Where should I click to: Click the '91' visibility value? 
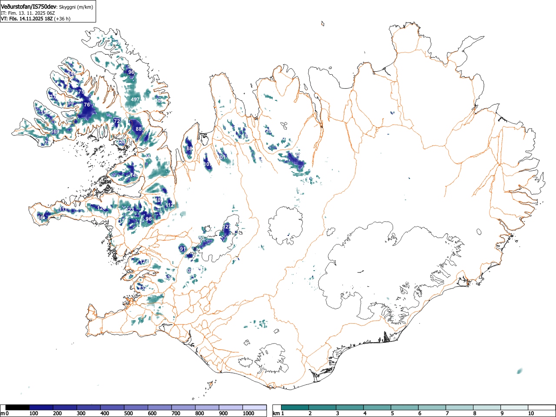(183, 249)
